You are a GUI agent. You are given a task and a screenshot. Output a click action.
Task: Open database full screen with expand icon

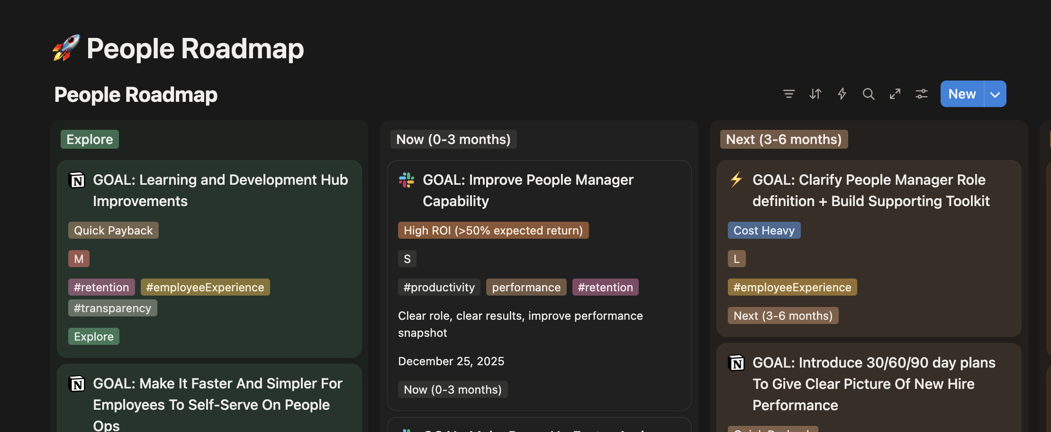pos(895,94)
